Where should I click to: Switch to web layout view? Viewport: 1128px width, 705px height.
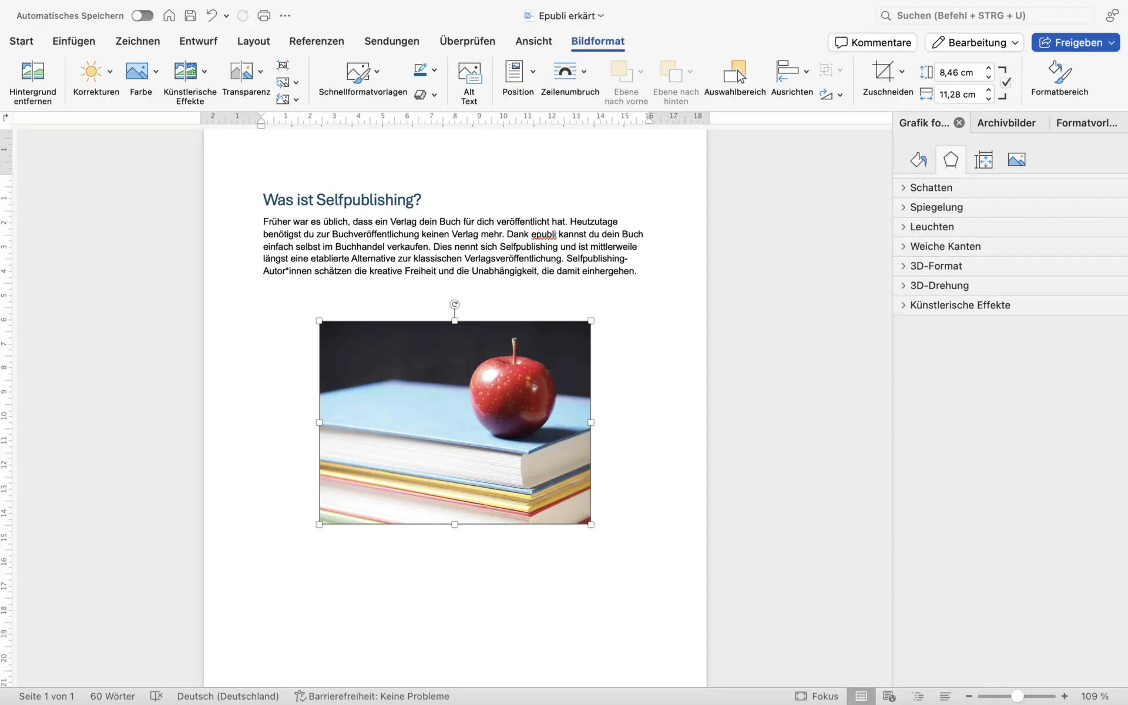889,696
